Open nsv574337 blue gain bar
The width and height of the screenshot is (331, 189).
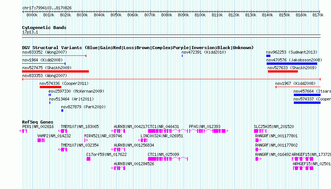point(307,103)
